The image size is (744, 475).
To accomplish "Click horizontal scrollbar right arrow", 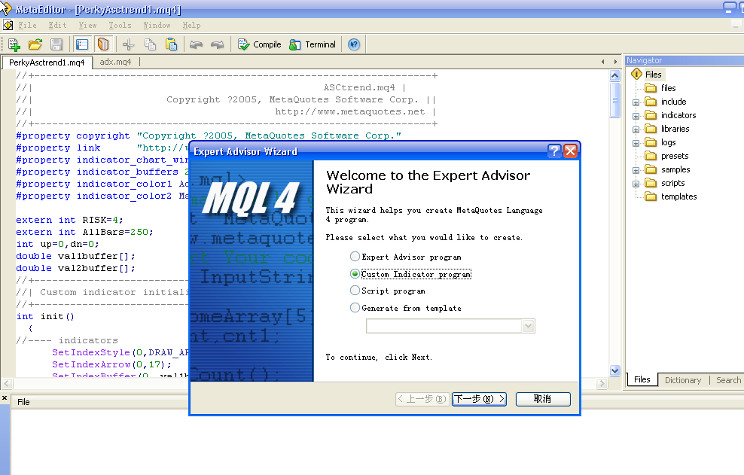I will 602,383.
